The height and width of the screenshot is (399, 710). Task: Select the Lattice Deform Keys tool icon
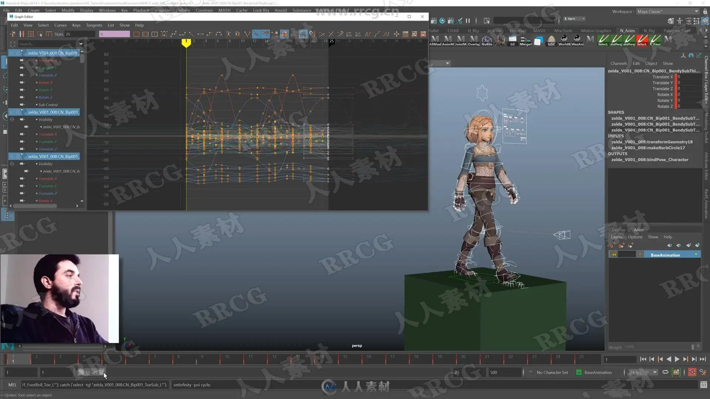click(x=31, y=34)
